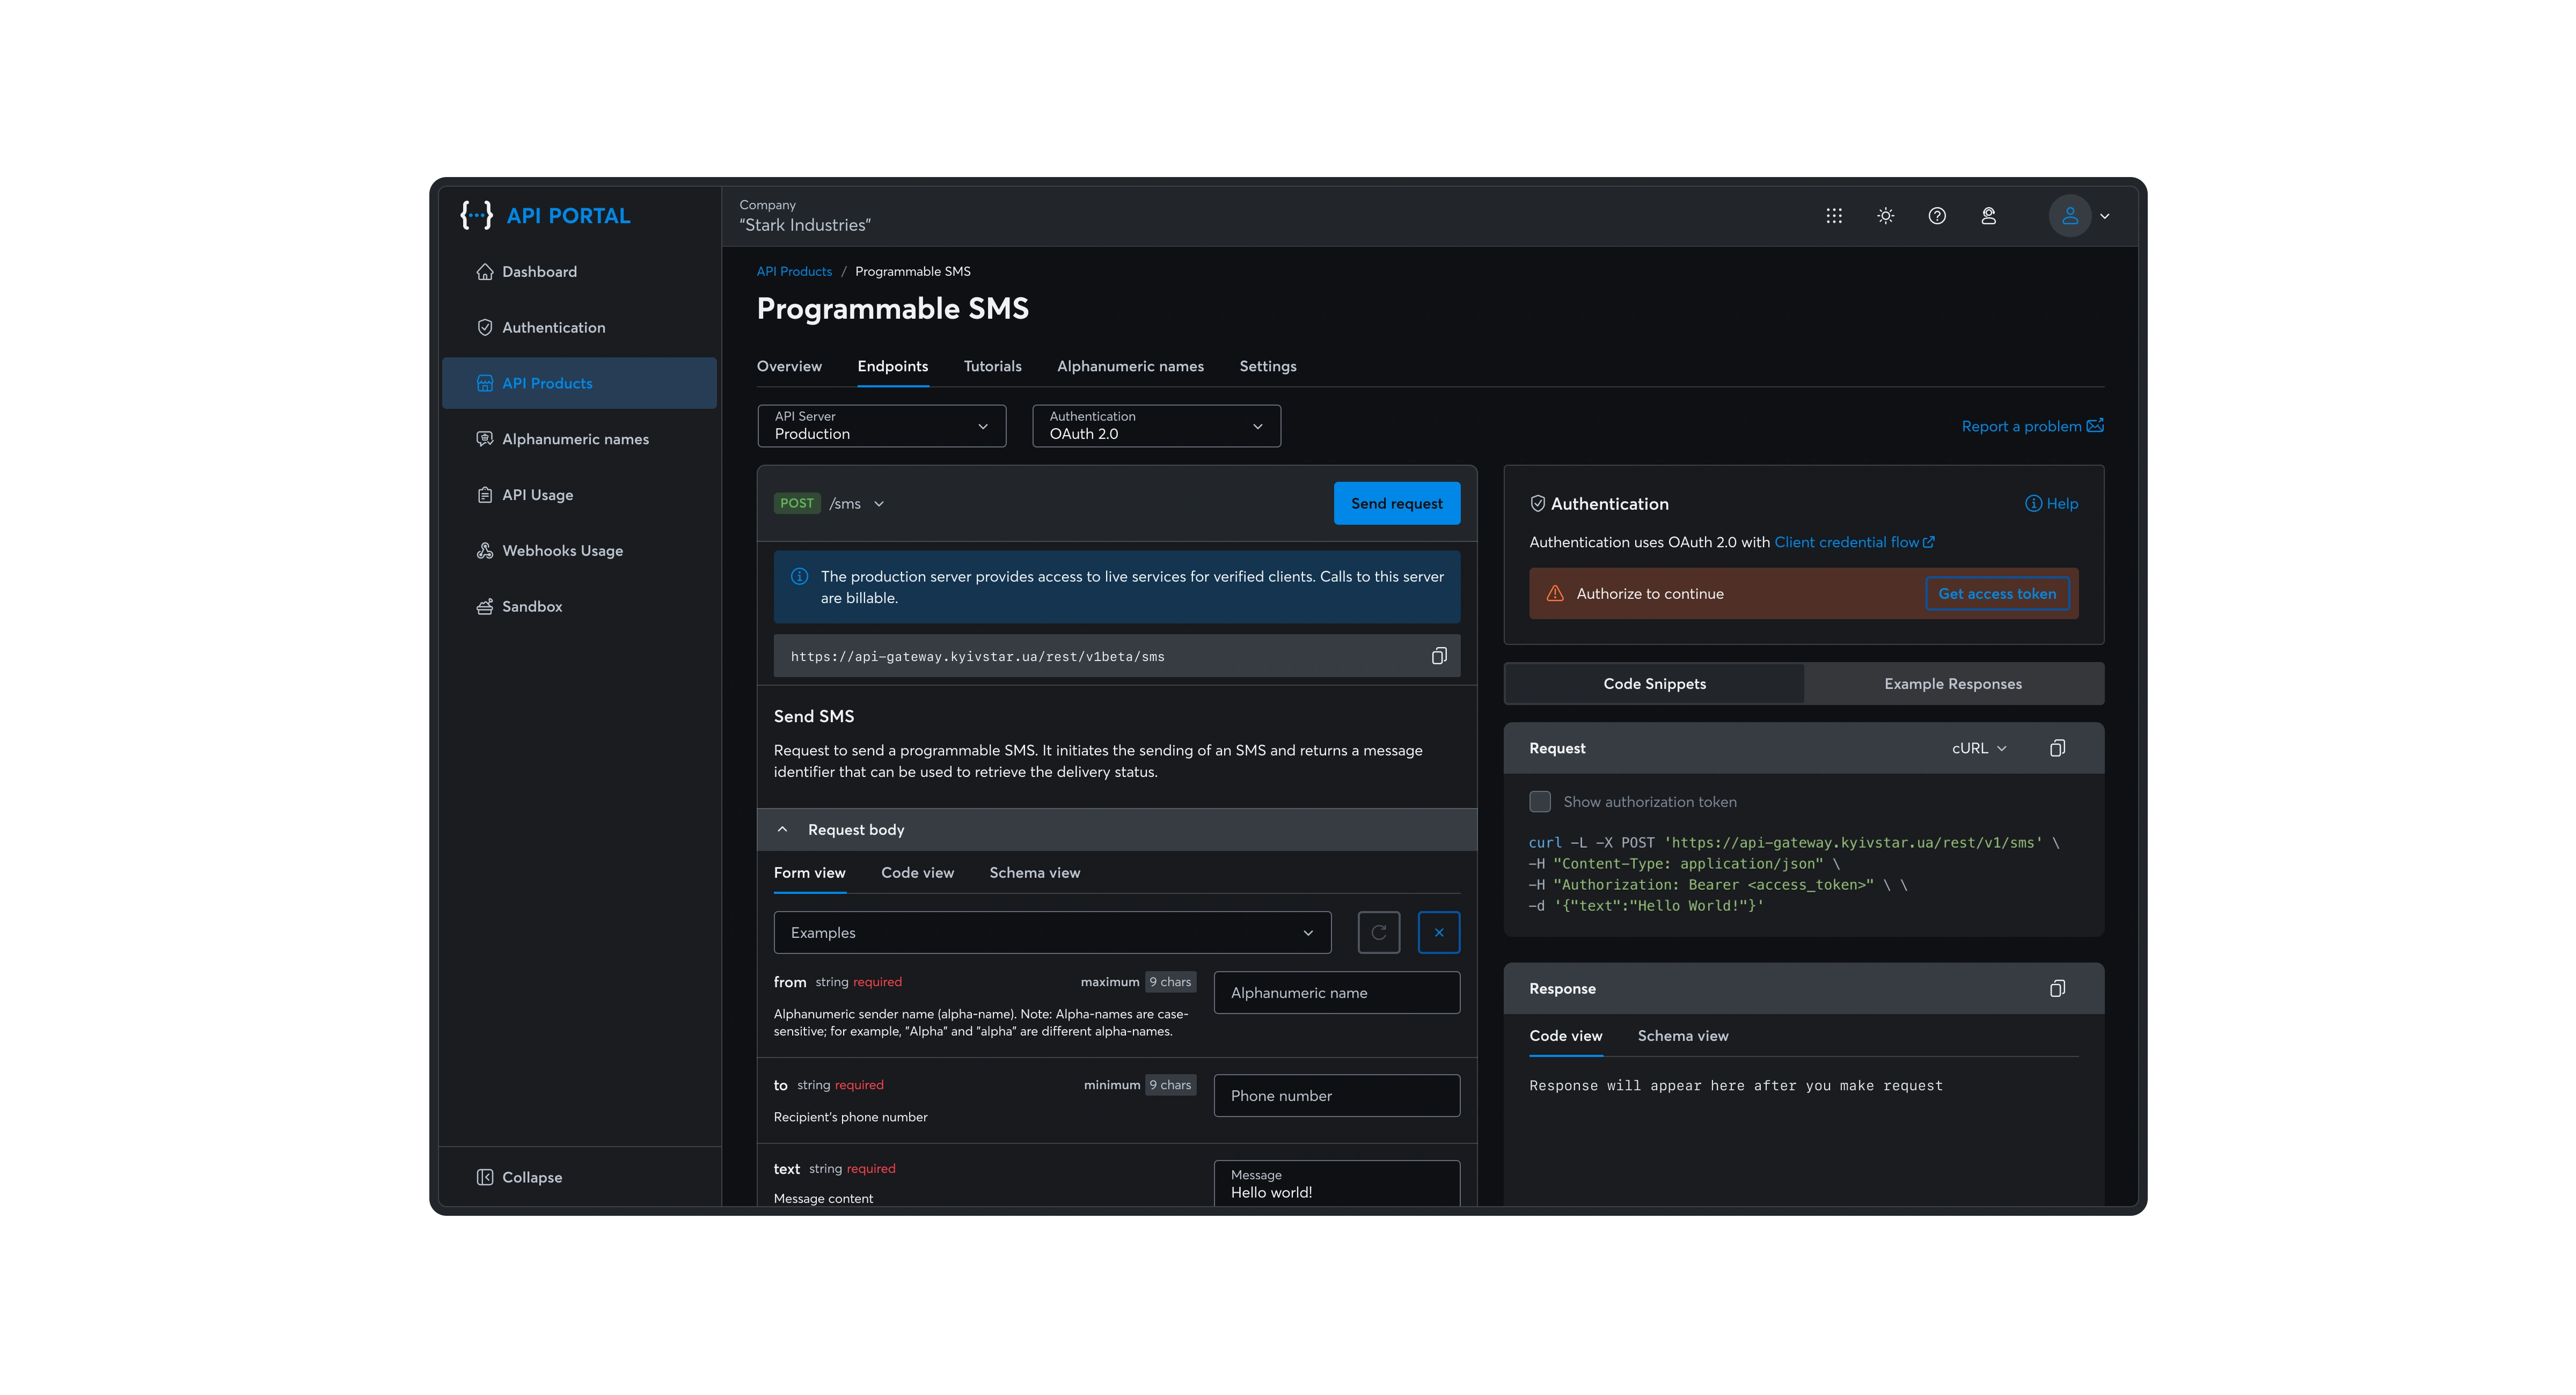Click the shield icon in Authentication panel

(x=1538, y=504)
